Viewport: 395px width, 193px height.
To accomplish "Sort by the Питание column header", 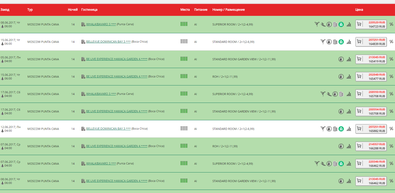I will point(201,10).
